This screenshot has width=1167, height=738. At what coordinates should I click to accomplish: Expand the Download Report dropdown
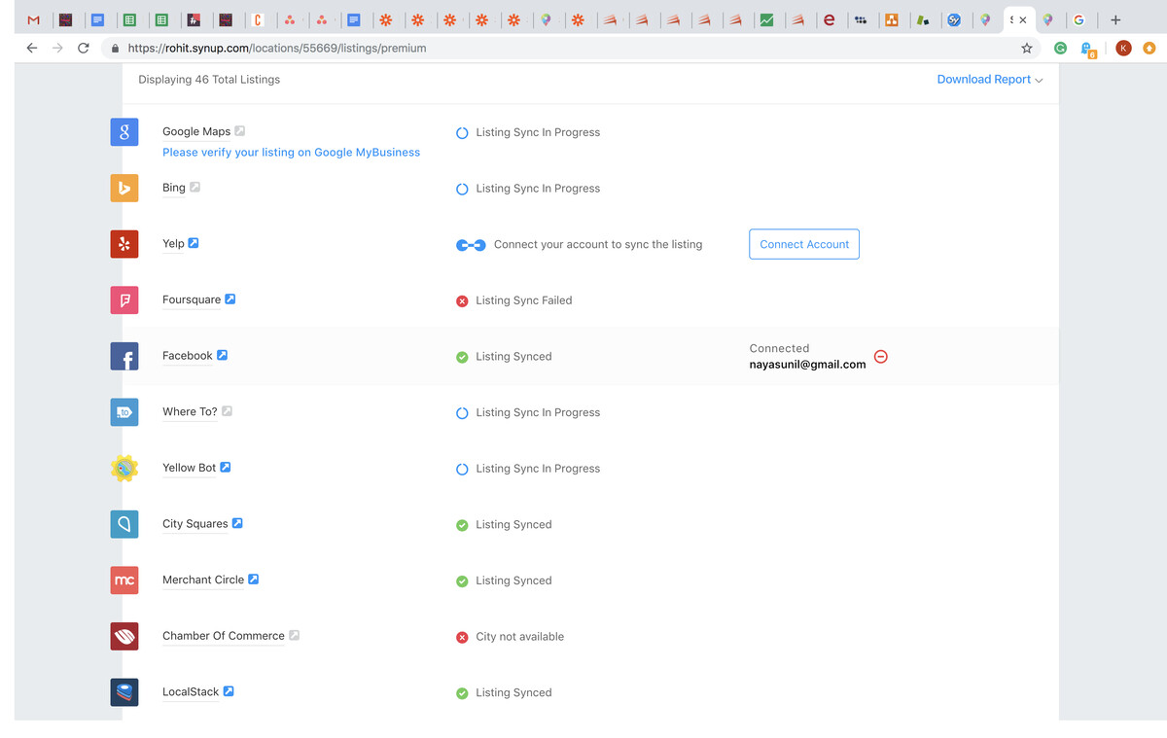pyautogui.click(x=989, y=80)
